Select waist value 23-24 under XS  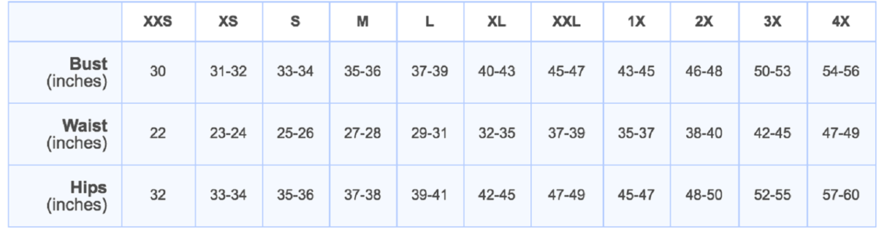click(x=228, y=133)
